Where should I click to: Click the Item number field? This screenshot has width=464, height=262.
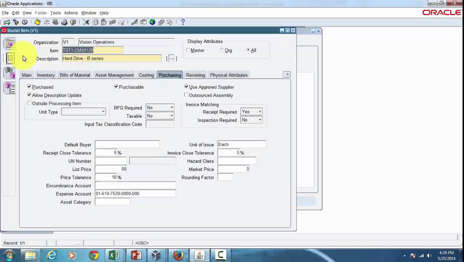tap(93, 50)
